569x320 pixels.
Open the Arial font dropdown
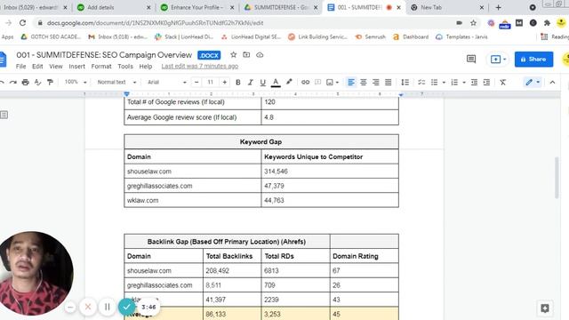[166, 82]
